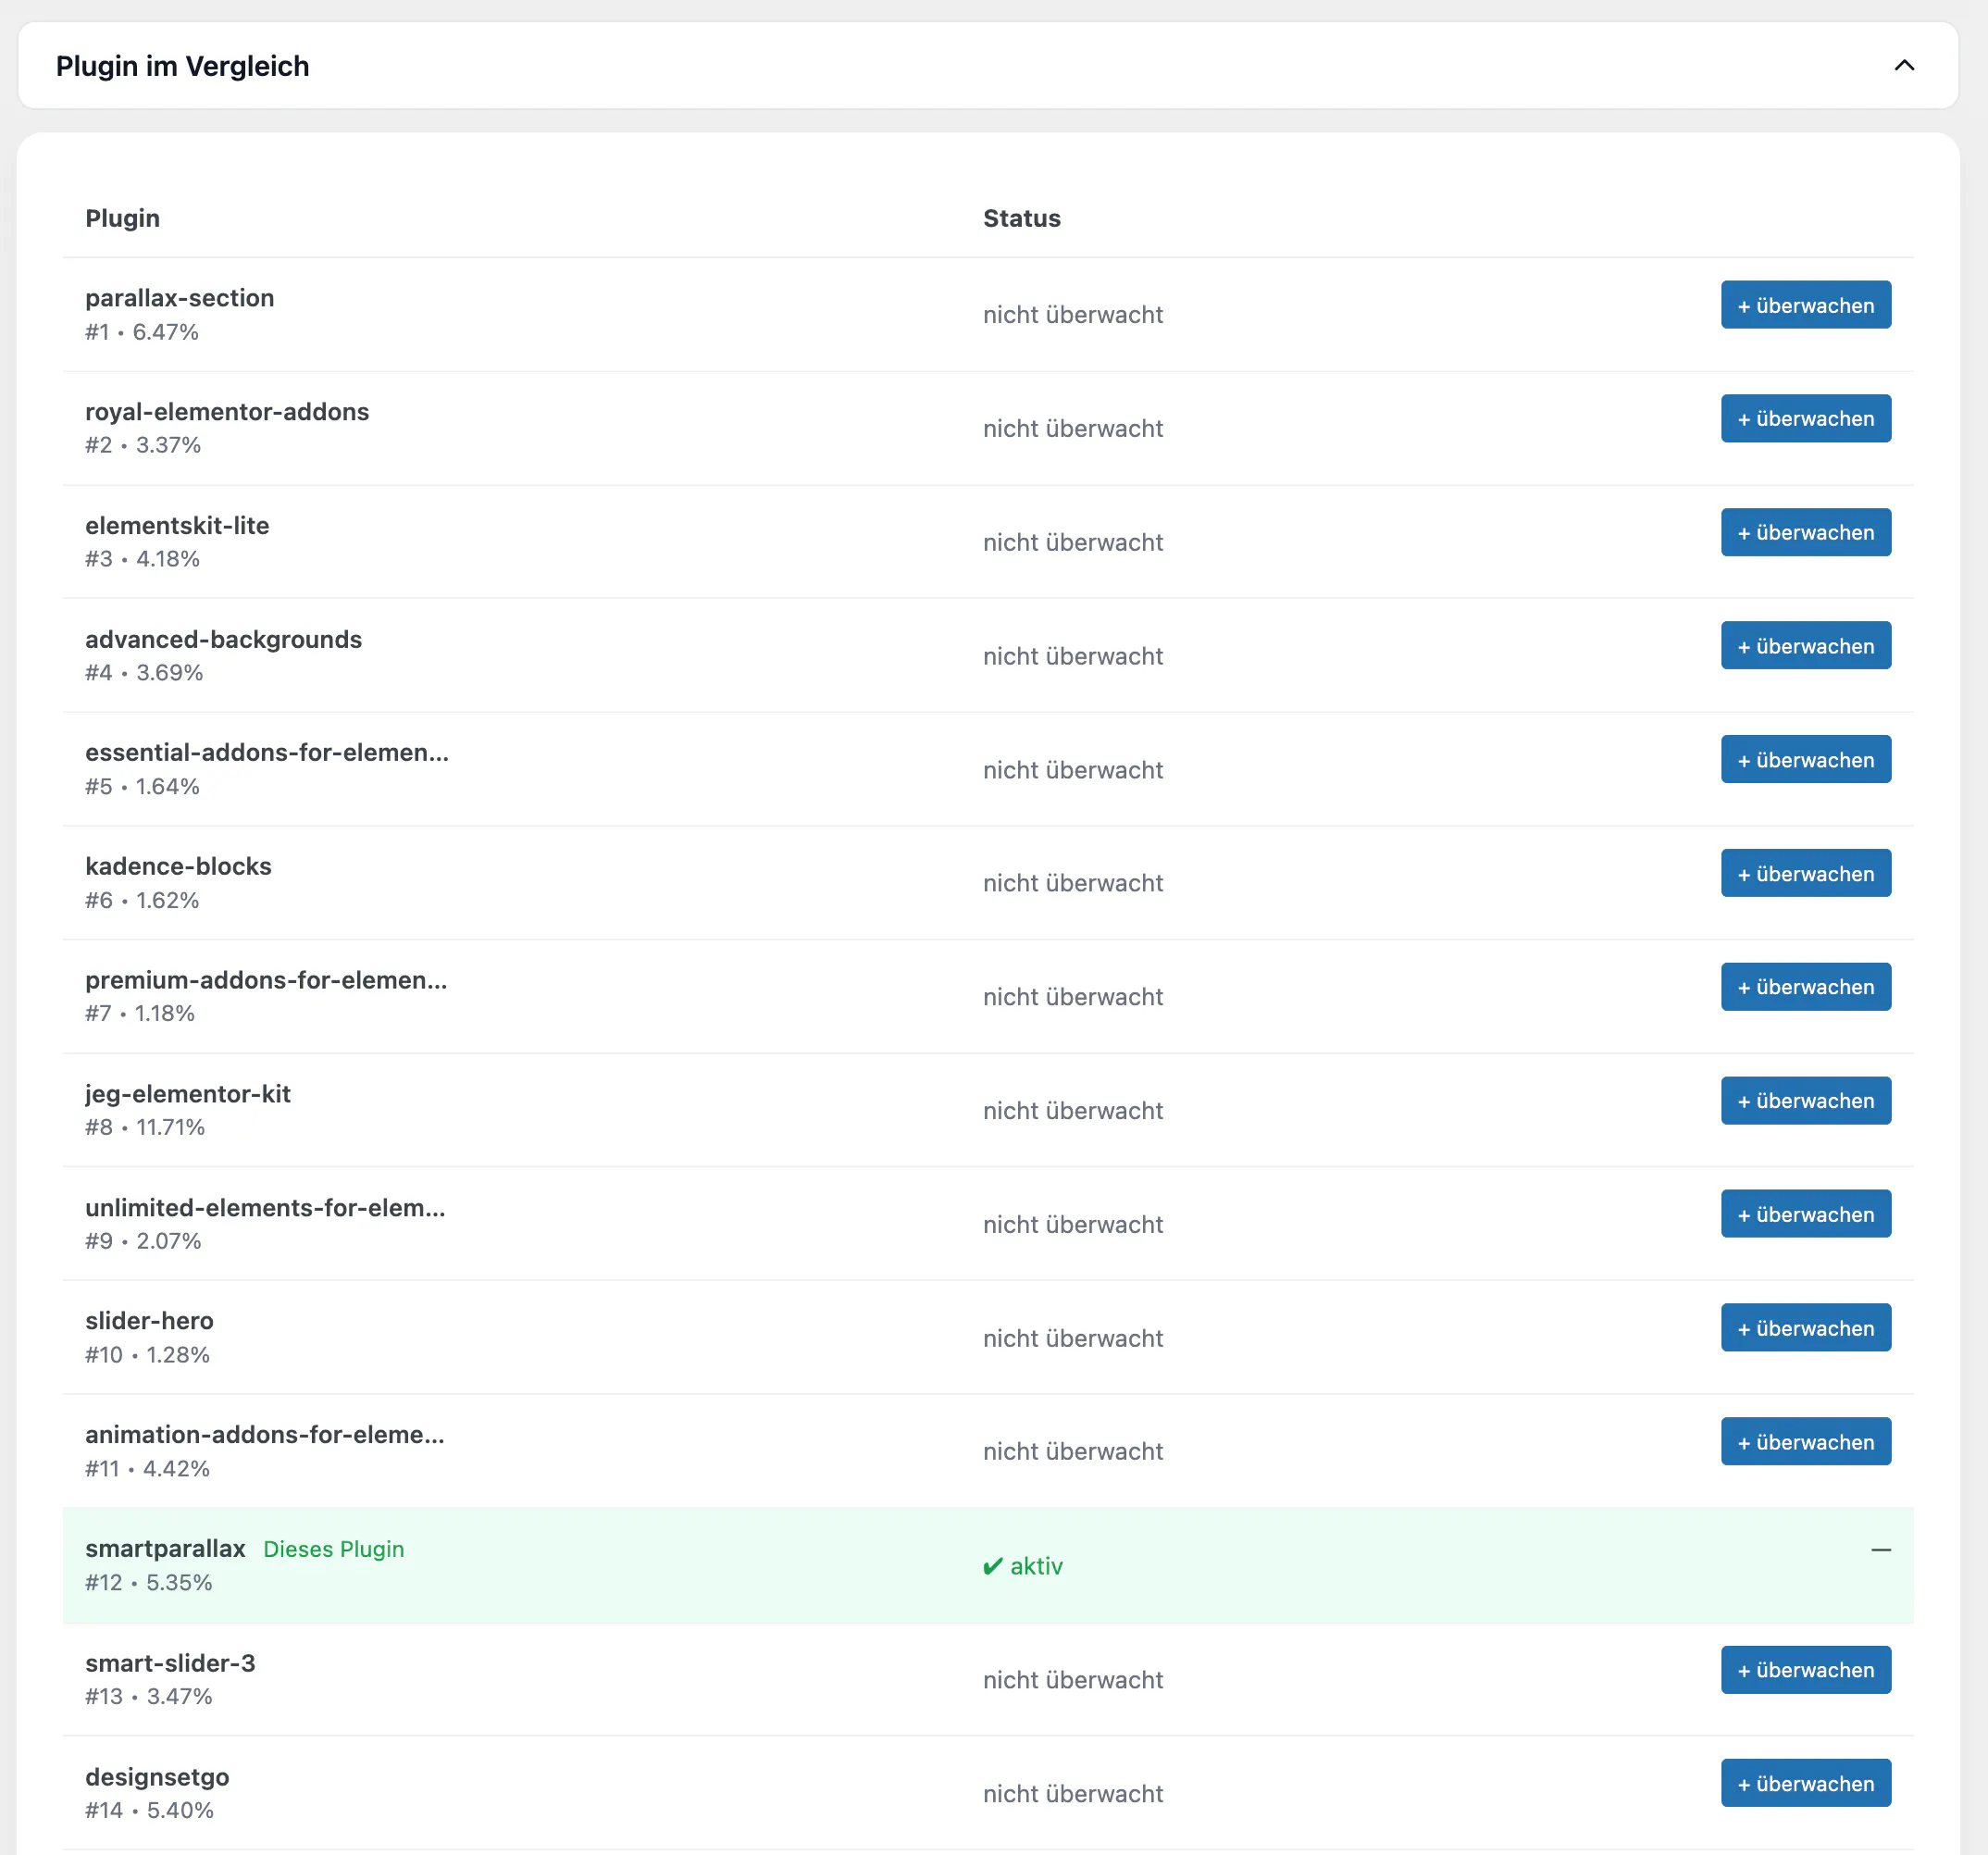Select plugin name royal-elementor-addons
The image size is (1988, 1855).
227,412
